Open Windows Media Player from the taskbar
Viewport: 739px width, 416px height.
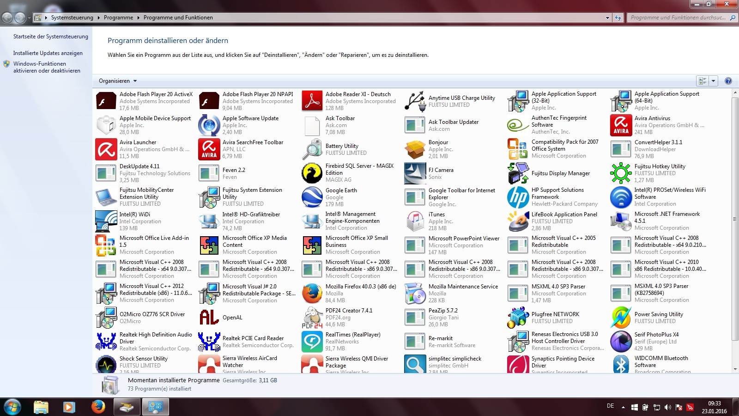point(69,407)
